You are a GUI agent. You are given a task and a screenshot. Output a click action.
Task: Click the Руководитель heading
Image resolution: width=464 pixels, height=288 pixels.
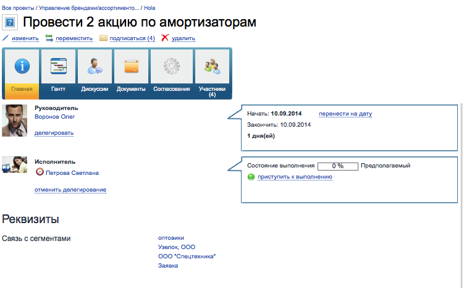(56, 108)
